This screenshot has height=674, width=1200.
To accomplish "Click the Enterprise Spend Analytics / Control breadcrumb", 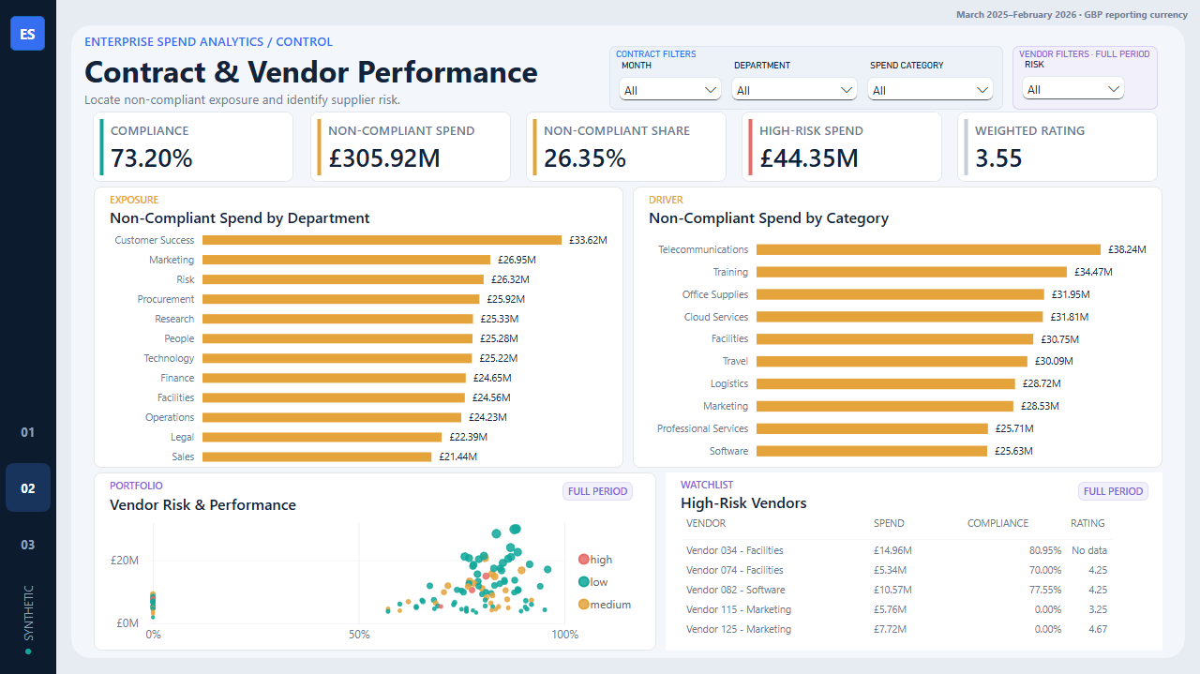I will click(208, 42).
